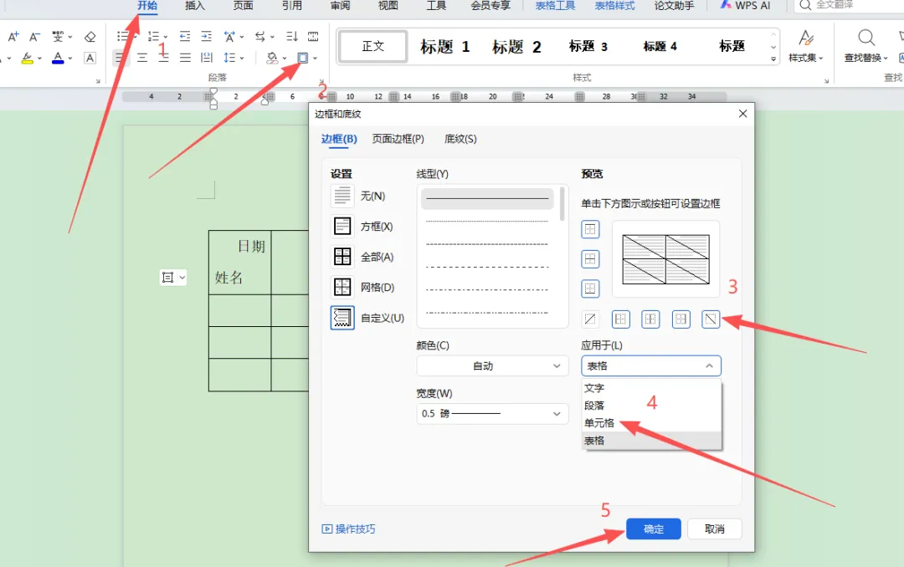Apply the 正文 style
Image resolution: width=904 pixels, height=567 pixels.
(373, 46)
